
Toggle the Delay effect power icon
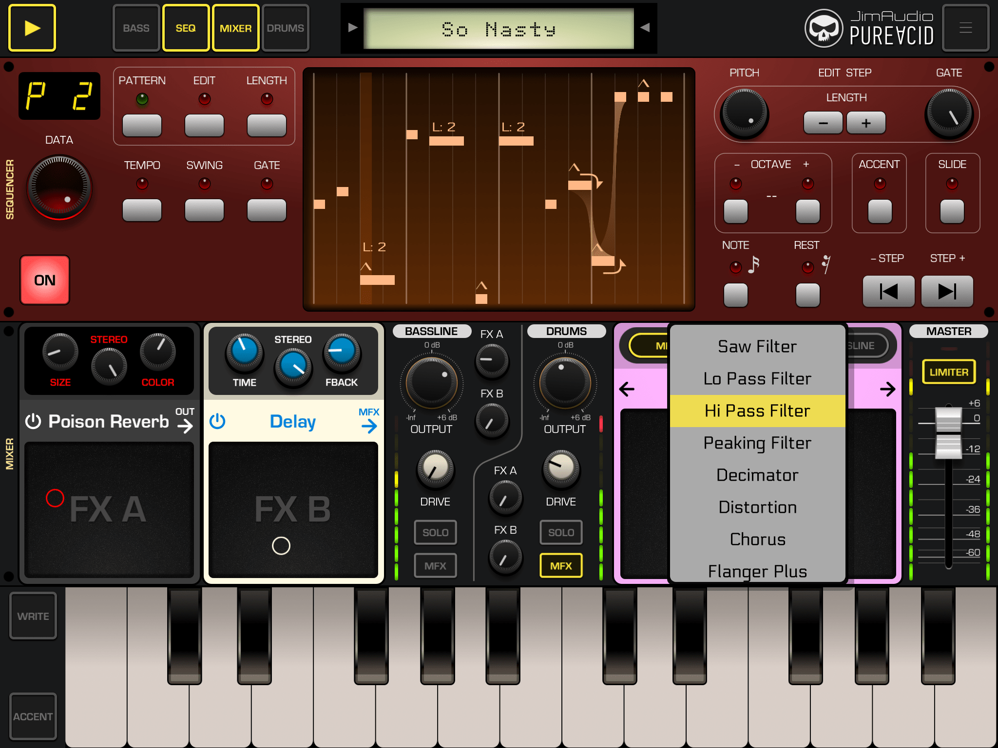(x=217, y=421)
